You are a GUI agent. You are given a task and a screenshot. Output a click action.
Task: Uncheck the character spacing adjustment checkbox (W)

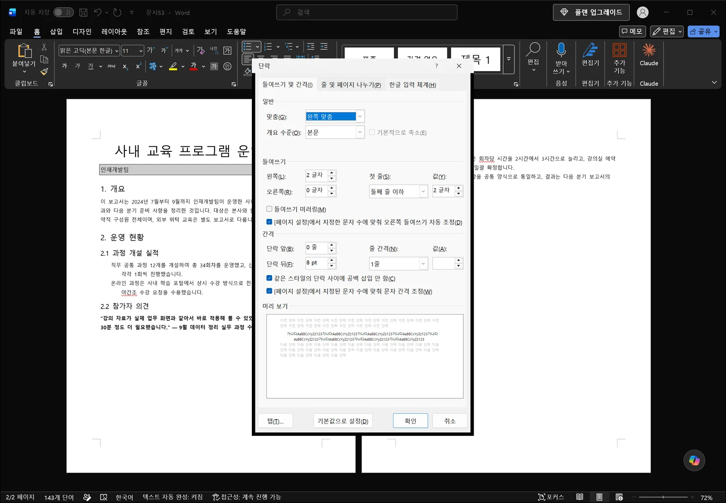[270, 291]
